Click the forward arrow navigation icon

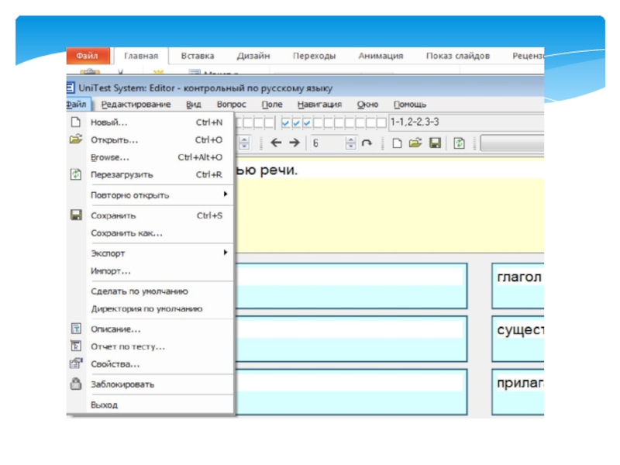coord(294,143)
